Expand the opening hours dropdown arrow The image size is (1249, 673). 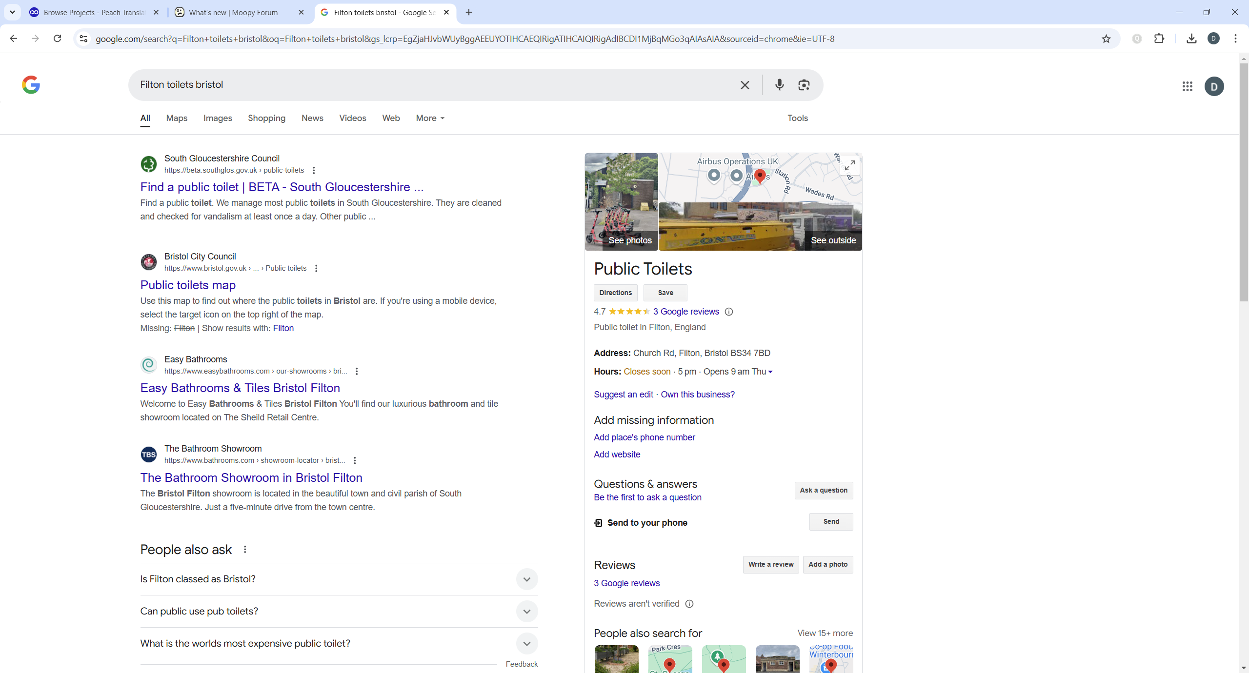click(770, 372)
